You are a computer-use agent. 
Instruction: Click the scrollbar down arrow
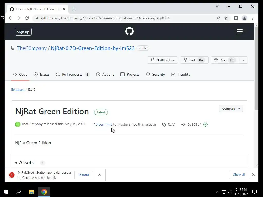pos(256,165)
